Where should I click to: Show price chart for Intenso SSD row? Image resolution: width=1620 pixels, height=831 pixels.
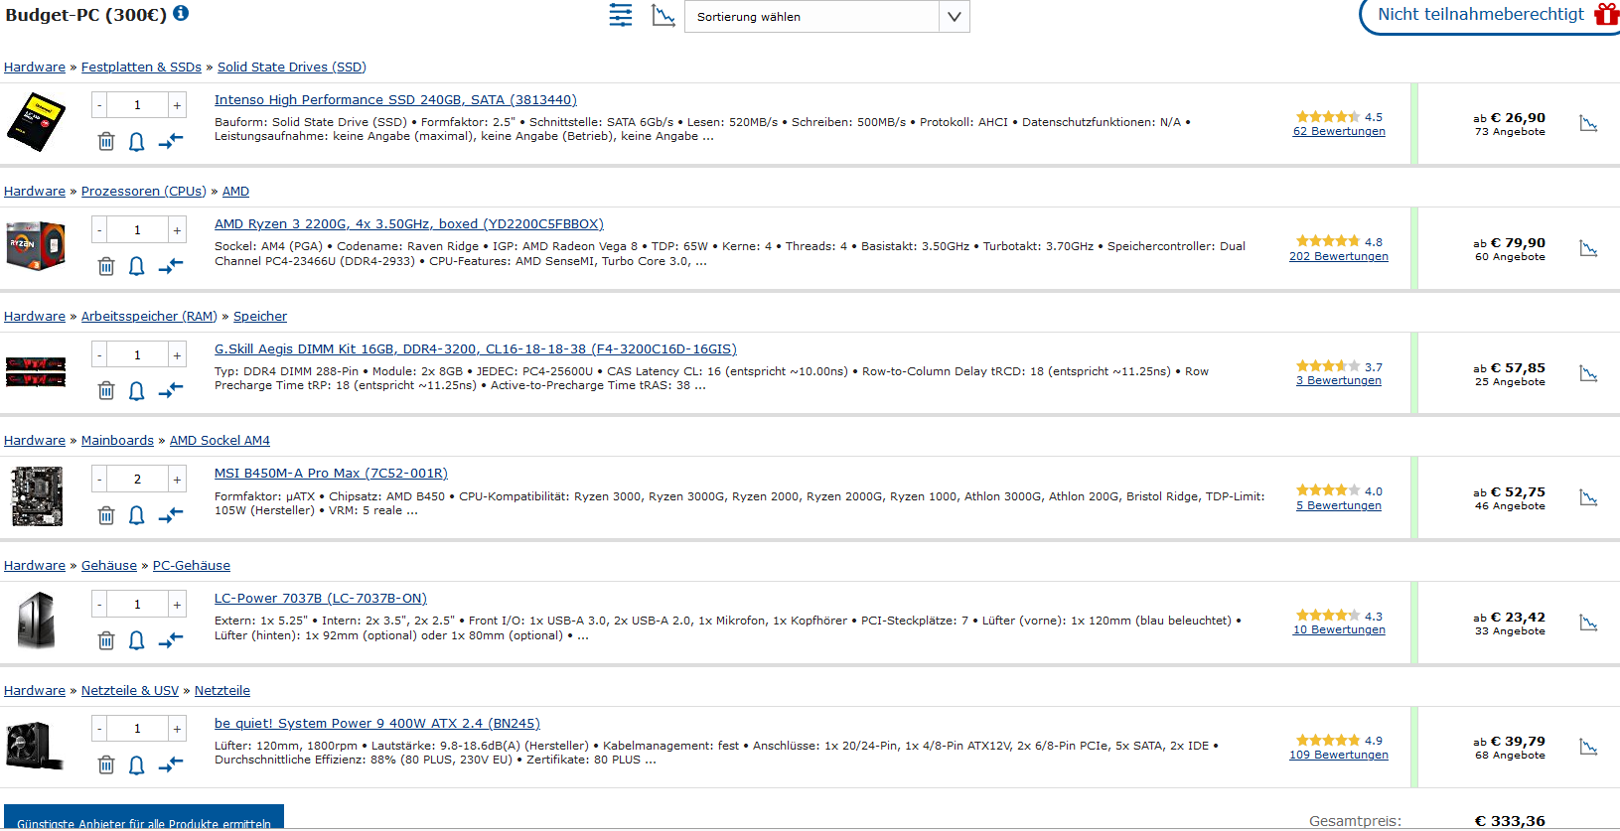pos(1588,123)
